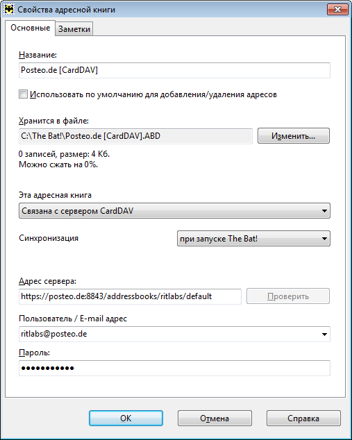Enable Использовать по умолчанию checkbox
This screenshot has height=440, width=352.
coord(24,94)
